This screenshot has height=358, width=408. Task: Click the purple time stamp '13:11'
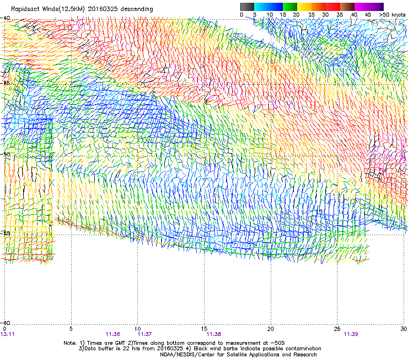click(x=7, y=334)
